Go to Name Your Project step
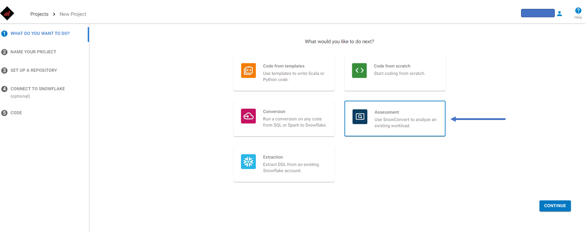585x232 pixels. click(x=33, y=52)
